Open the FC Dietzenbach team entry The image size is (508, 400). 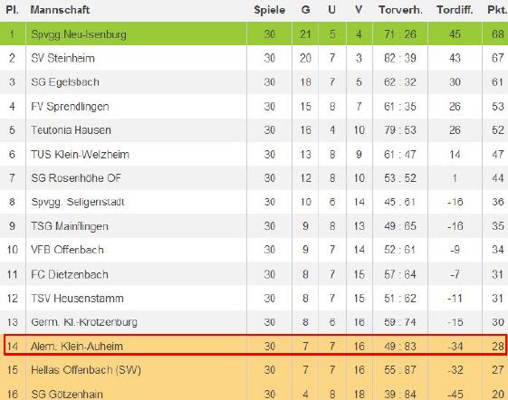[70, 274]
